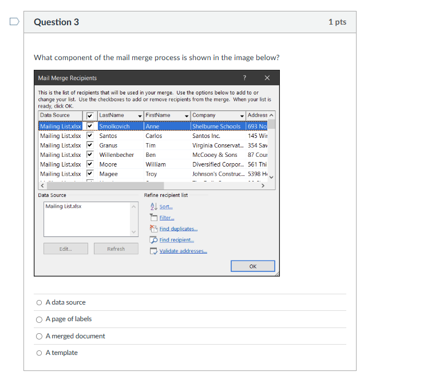
Task: Click the Find recipient magnifier icon
Action: click(153, 240)
